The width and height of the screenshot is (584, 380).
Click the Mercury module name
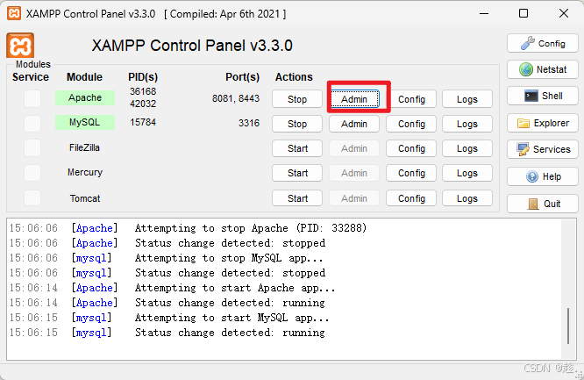85,172
